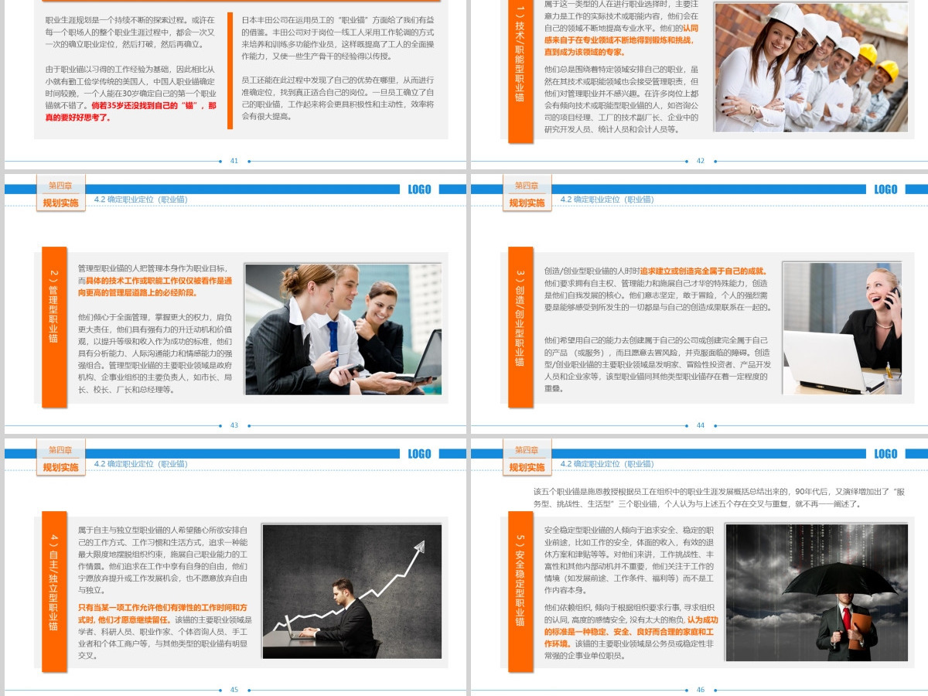The image size is (928, 696).
Task: Click the paragraph starting 员工还能在此过程中发现了自己的优势
Action: click(x=338, y=97)
